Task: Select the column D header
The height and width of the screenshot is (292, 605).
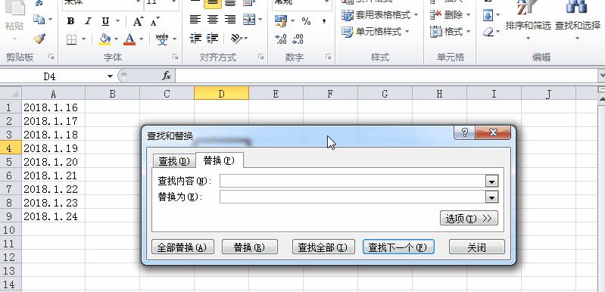Action: [x=221, y=94]
